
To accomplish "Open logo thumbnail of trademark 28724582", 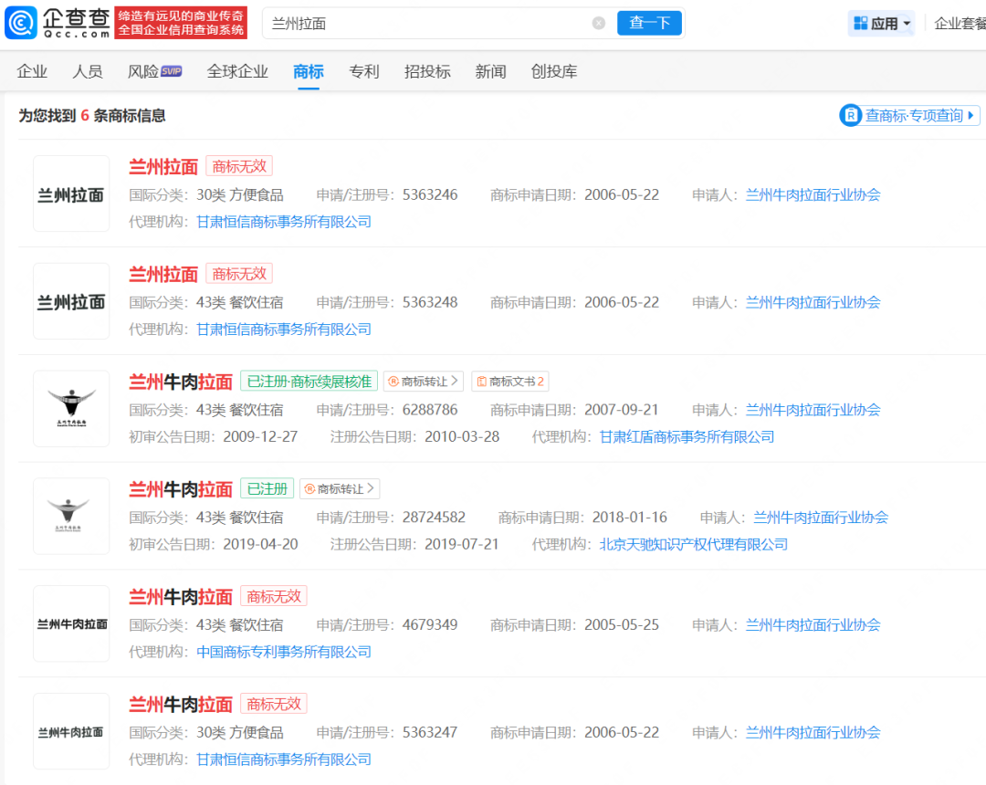I will pos(71,517).
